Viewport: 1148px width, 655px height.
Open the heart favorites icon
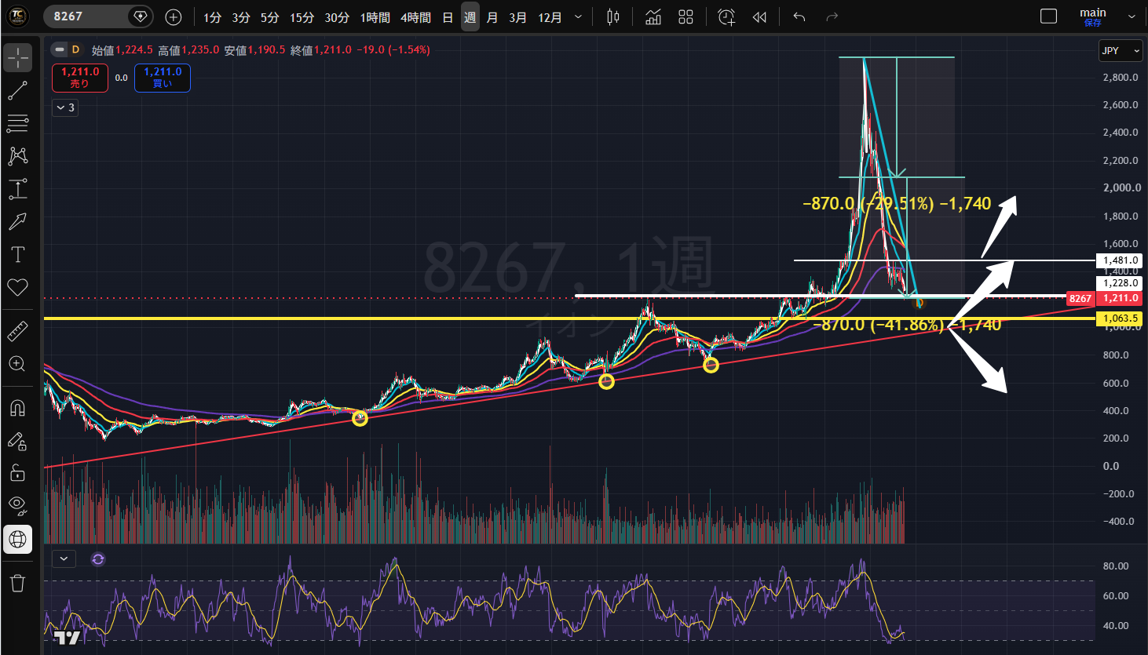point(17,287)
